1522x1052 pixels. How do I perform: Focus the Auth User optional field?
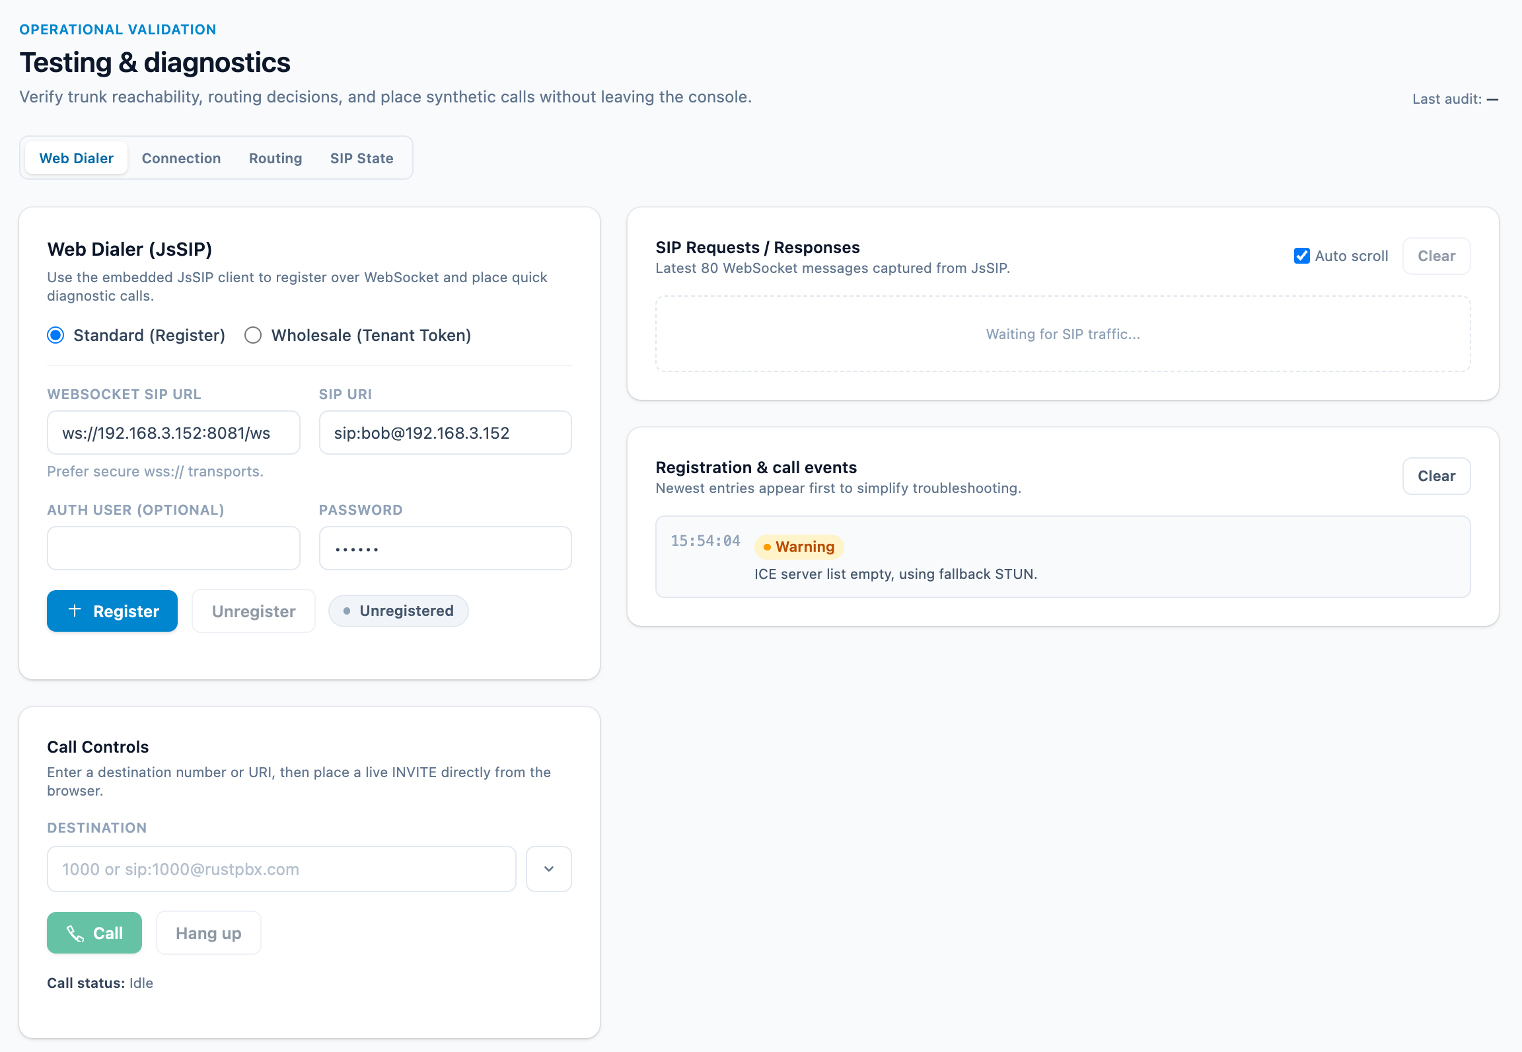[173, 548]
